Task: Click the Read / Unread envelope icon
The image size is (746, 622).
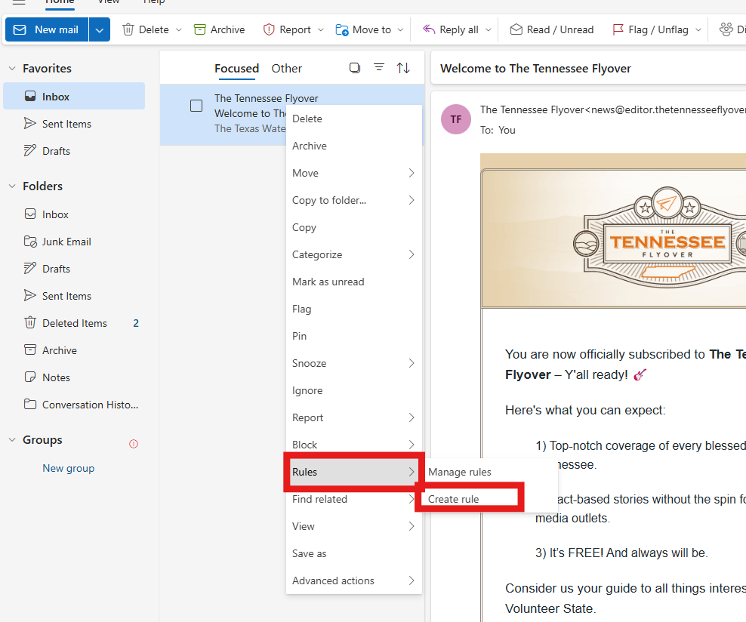Action: click(x=516, y=29)
